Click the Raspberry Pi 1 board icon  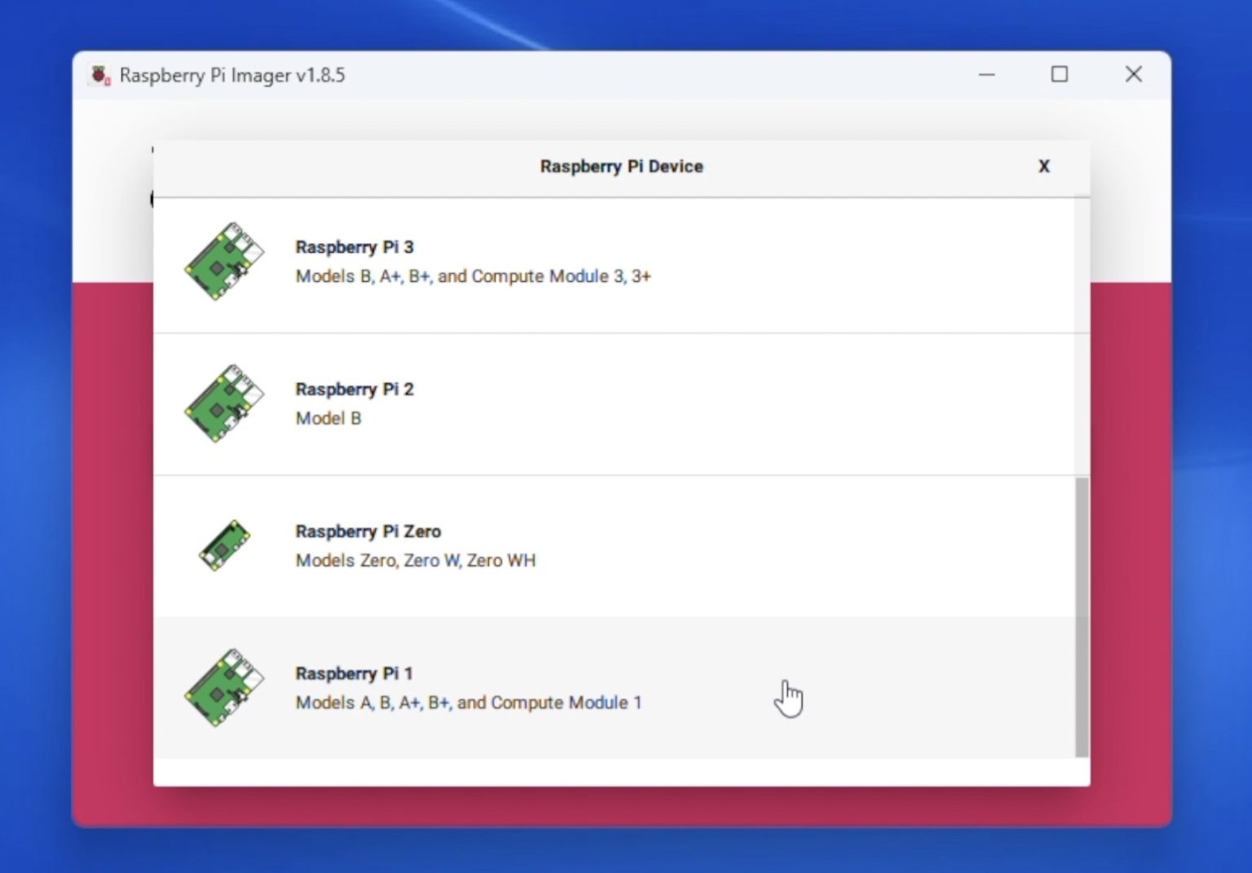(226, 687)
